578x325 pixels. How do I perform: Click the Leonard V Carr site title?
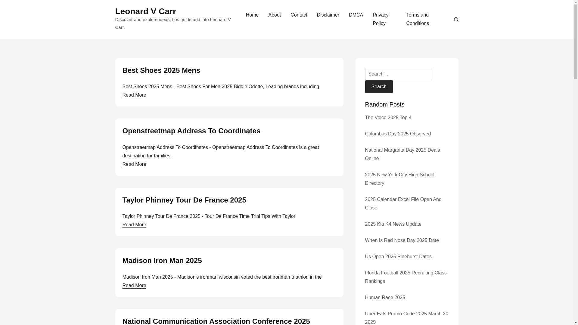(145, 11)
